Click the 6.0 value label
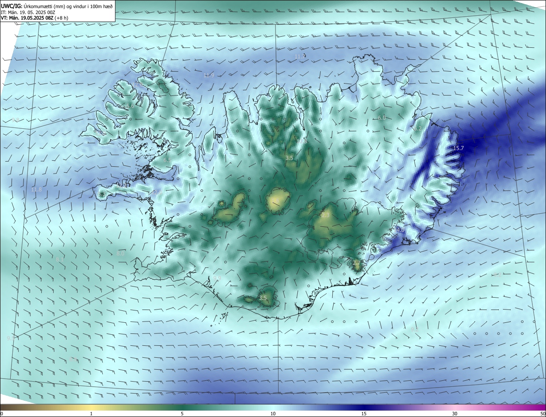The image size is (546, 417). (x=382, y=118)
